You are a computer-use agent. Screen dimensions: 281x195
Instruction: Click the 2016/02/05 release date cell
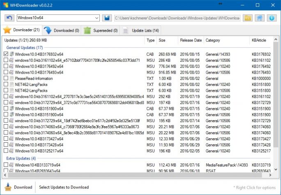190,151
